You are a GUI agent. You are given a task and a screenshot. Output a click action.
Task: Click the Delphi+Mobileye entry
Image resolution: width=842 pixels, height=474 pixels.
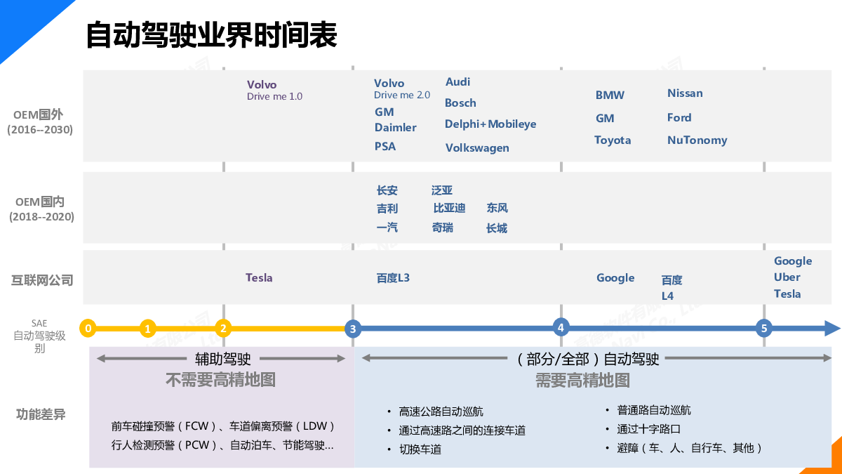490,124
